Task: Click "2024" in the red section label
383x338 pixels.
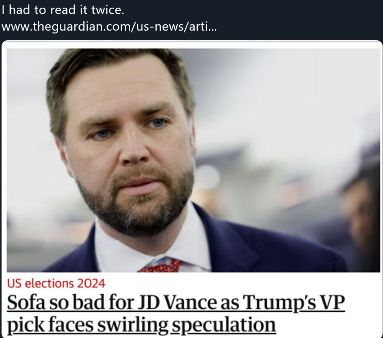Action: click(x=91, y=283)
